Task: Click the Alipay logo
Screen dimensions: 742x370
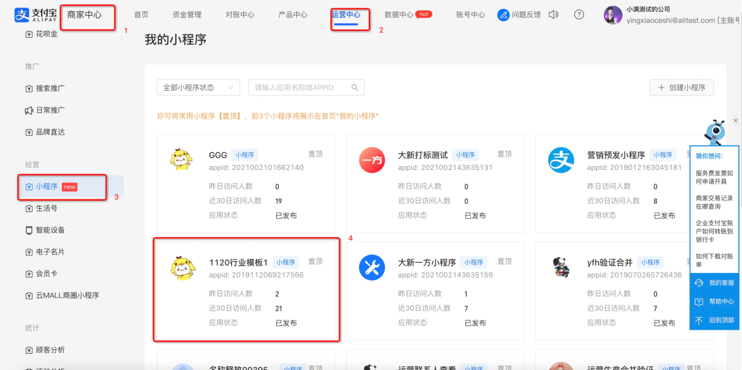Action: (x=35, y=15)
